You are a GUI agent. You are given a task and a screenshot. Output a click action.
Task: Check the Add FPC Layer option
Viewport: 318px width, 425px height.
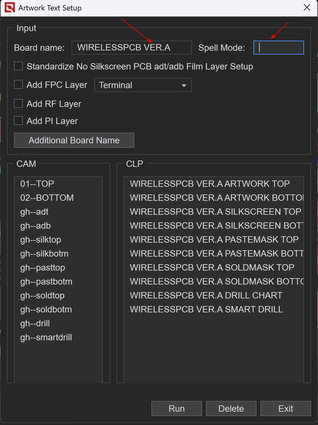tap(18, 85)
